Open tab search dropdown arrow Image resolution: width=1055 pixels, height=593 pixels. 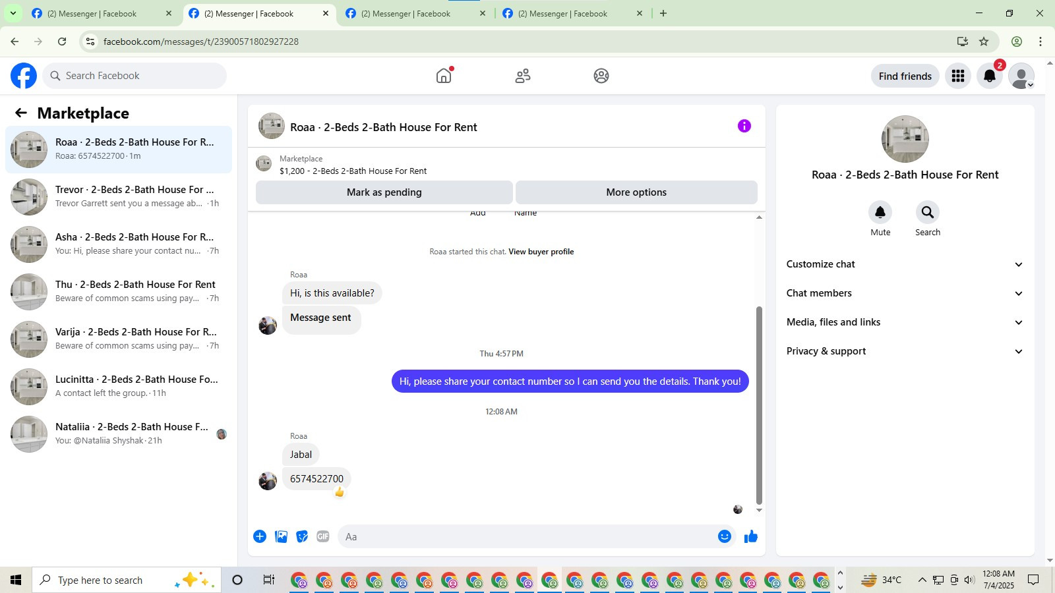tap(13, 13)
